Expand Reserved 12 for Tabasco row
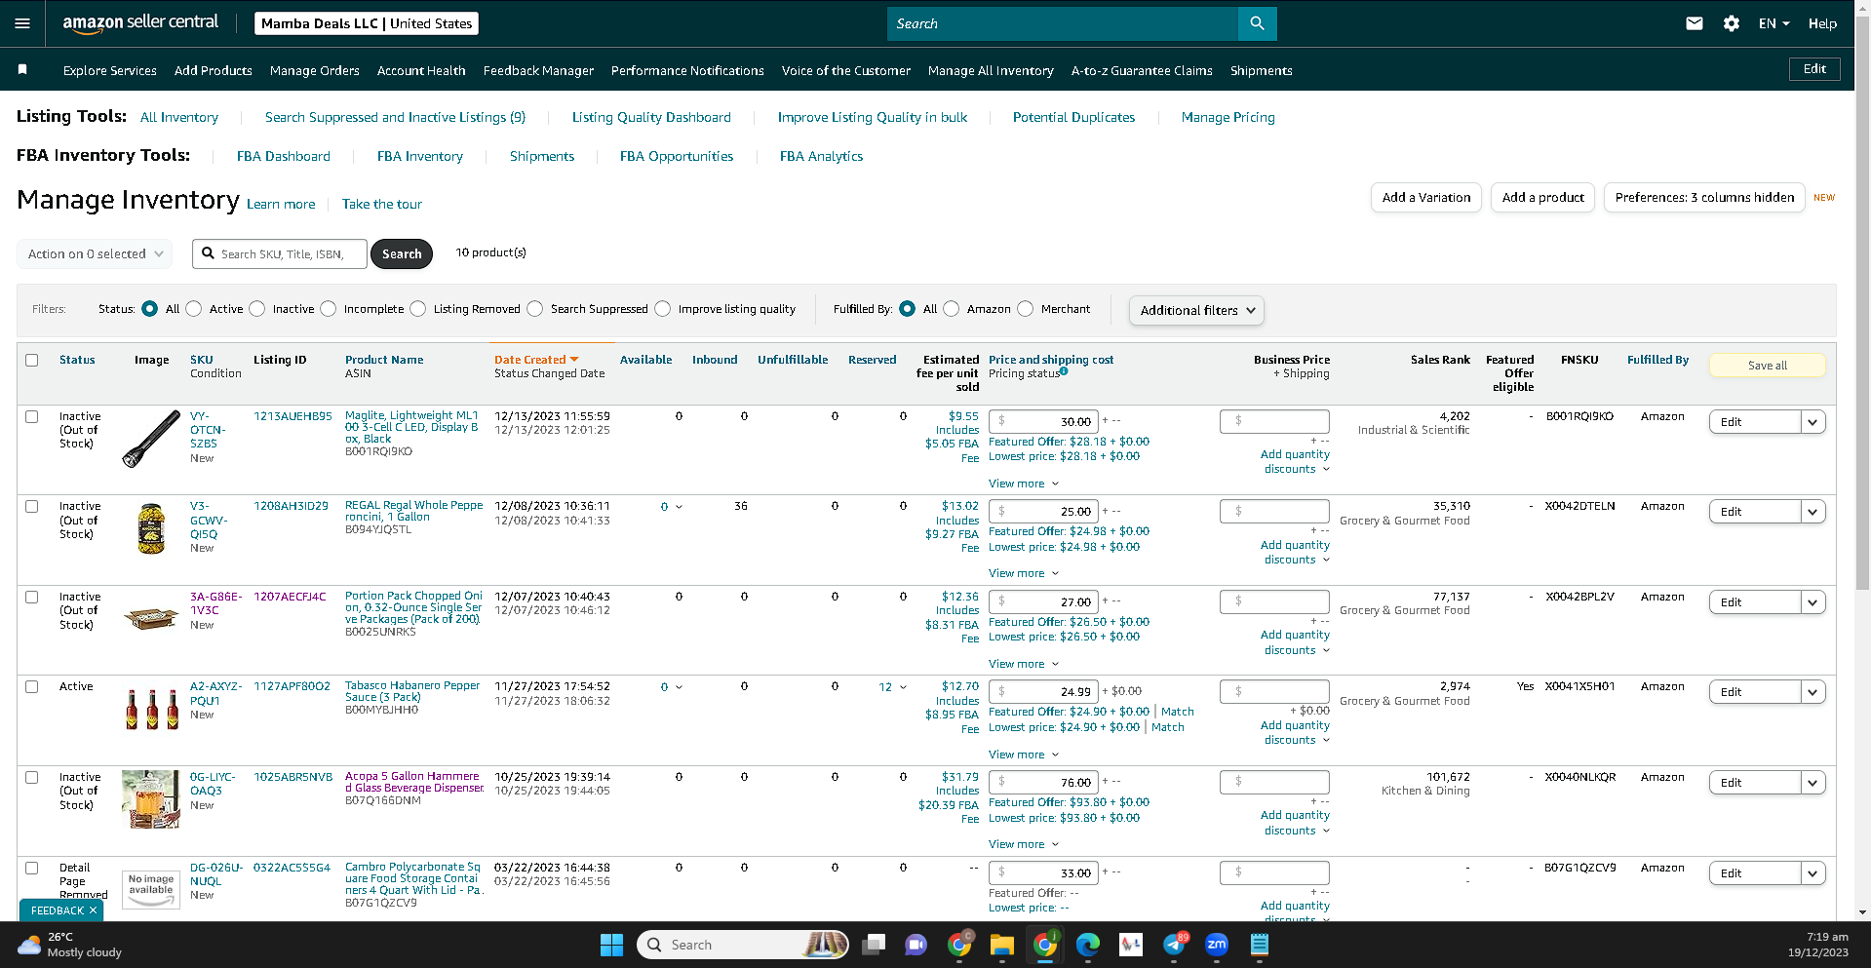Screen dimensions: 1871x968 [892, 687]
